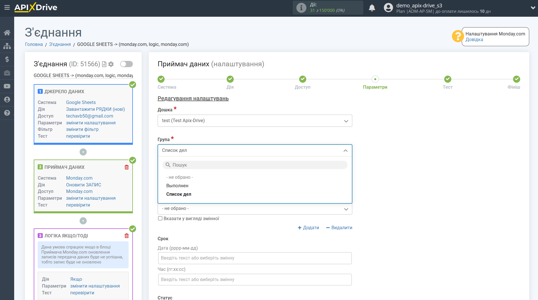Toggle the connection enable switch
This screenshot has height=300, width=538.
click(x=126, y=64)
